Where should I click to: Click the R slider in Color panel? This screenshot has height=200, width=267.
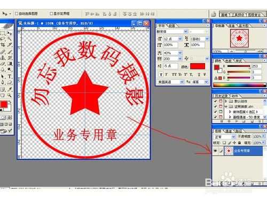239,66
